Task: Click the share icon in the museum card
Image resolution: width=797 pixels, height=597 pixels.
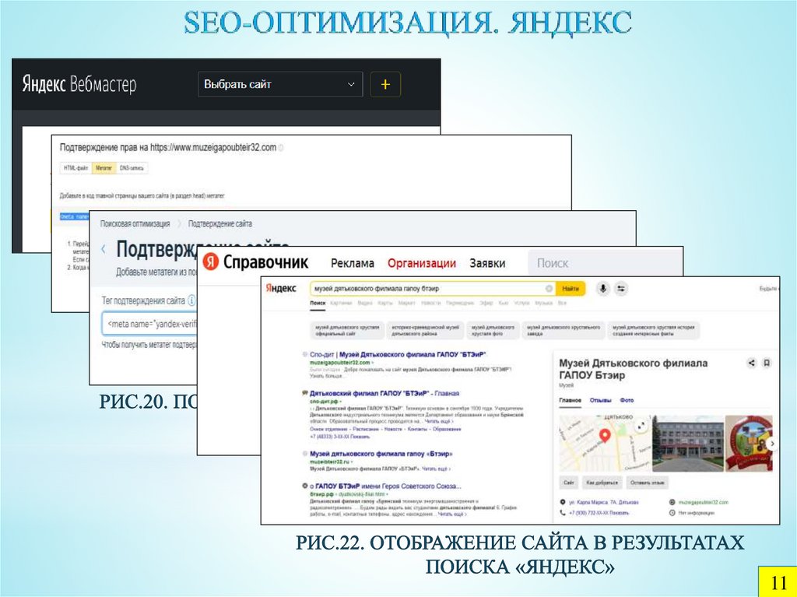Action: click(751, 363)
